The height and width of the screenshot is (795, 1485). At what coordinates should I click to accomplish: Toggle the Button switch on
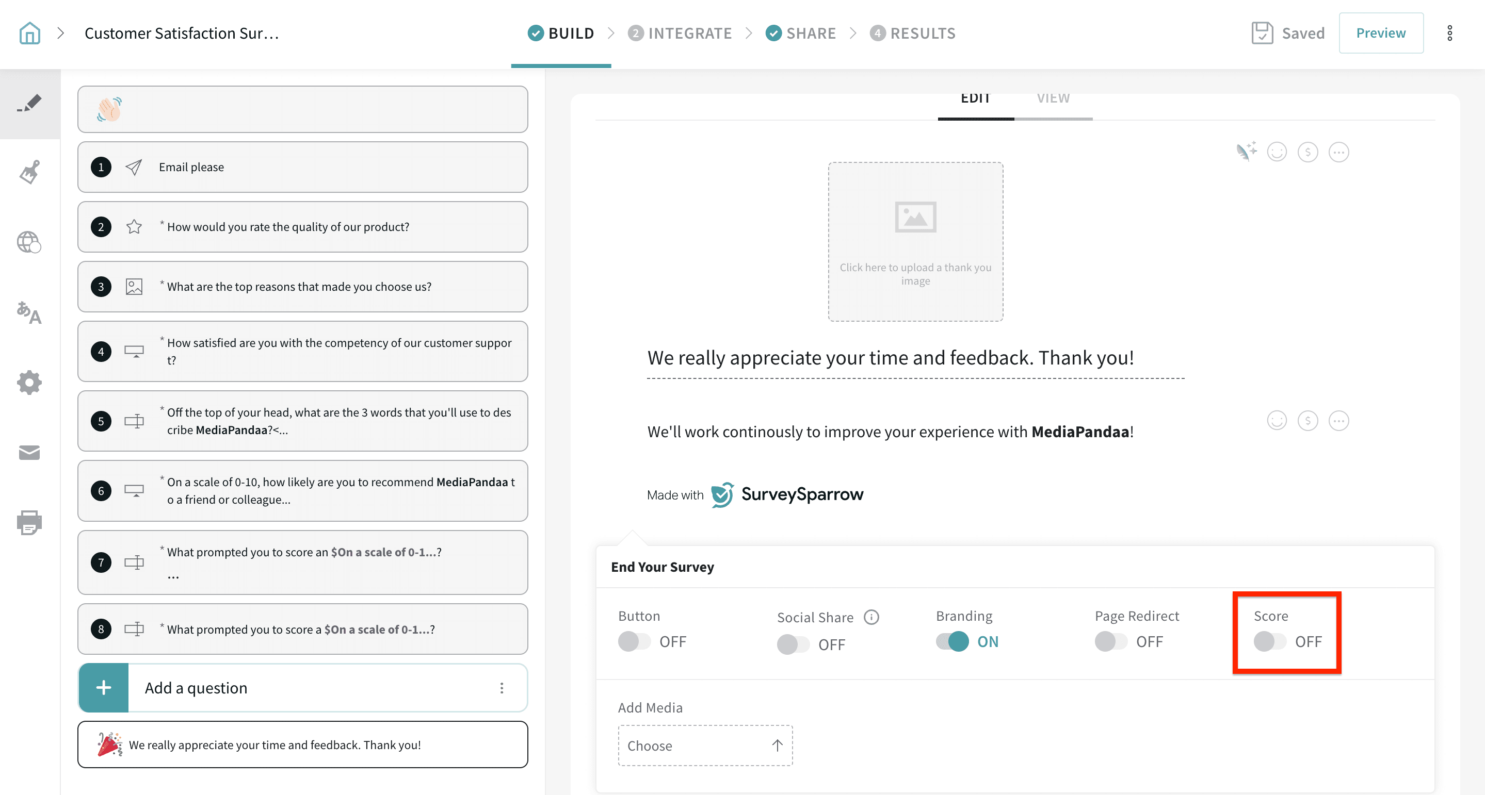(x=634, y=641)
